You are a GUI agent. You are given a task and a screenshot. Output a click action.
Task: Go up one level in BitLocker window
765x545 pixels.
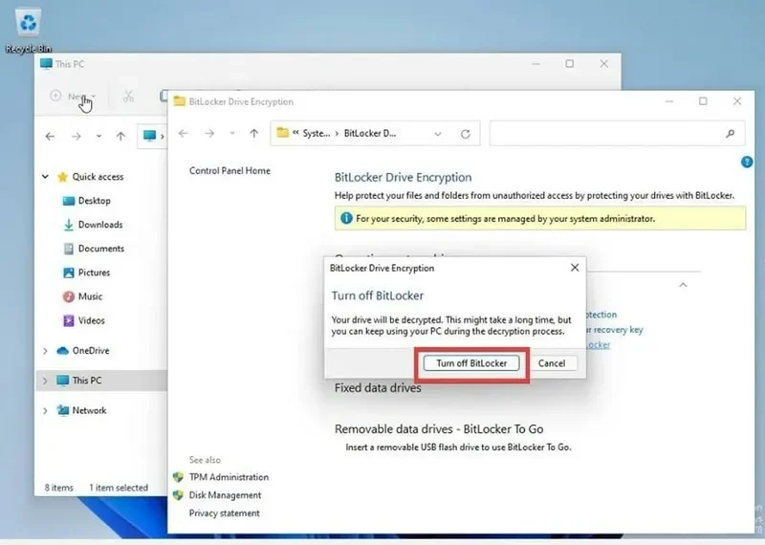(x=253, y=133)
